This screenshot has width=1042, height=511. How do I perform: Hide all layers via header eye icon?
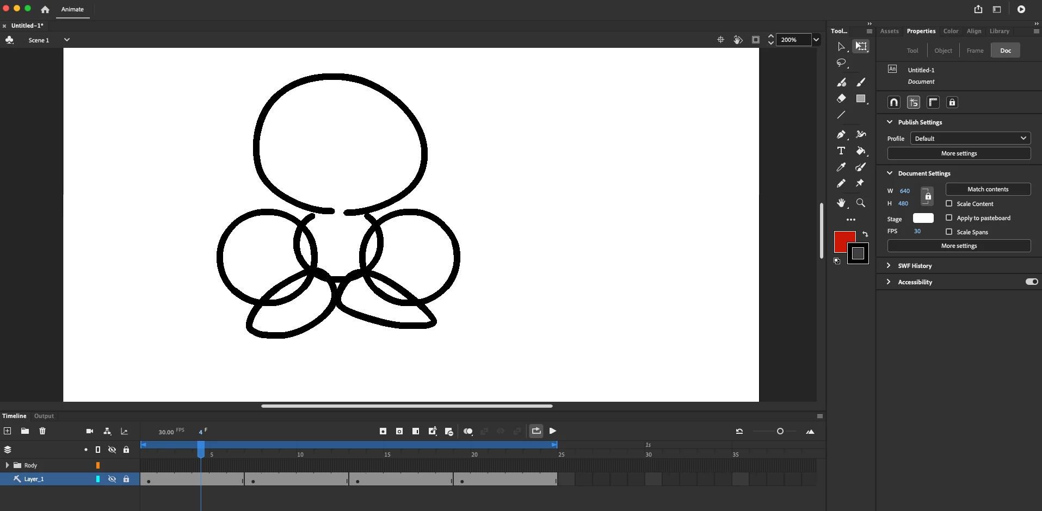tap(112, 450)
